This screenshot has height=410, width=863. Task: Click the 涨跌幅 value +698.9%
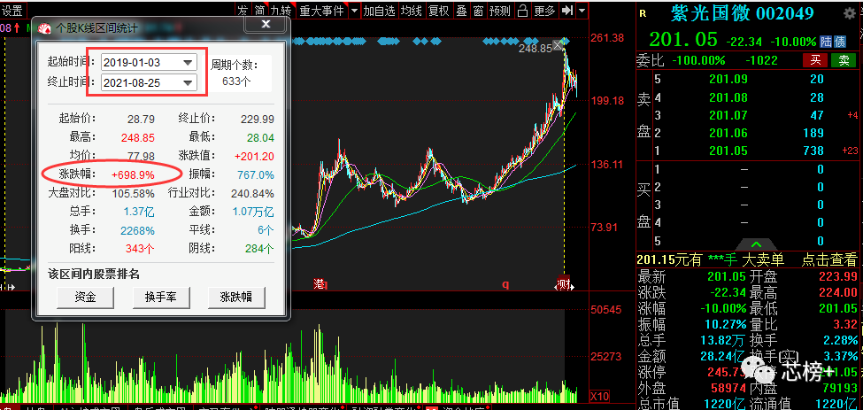tap(133, 174)
